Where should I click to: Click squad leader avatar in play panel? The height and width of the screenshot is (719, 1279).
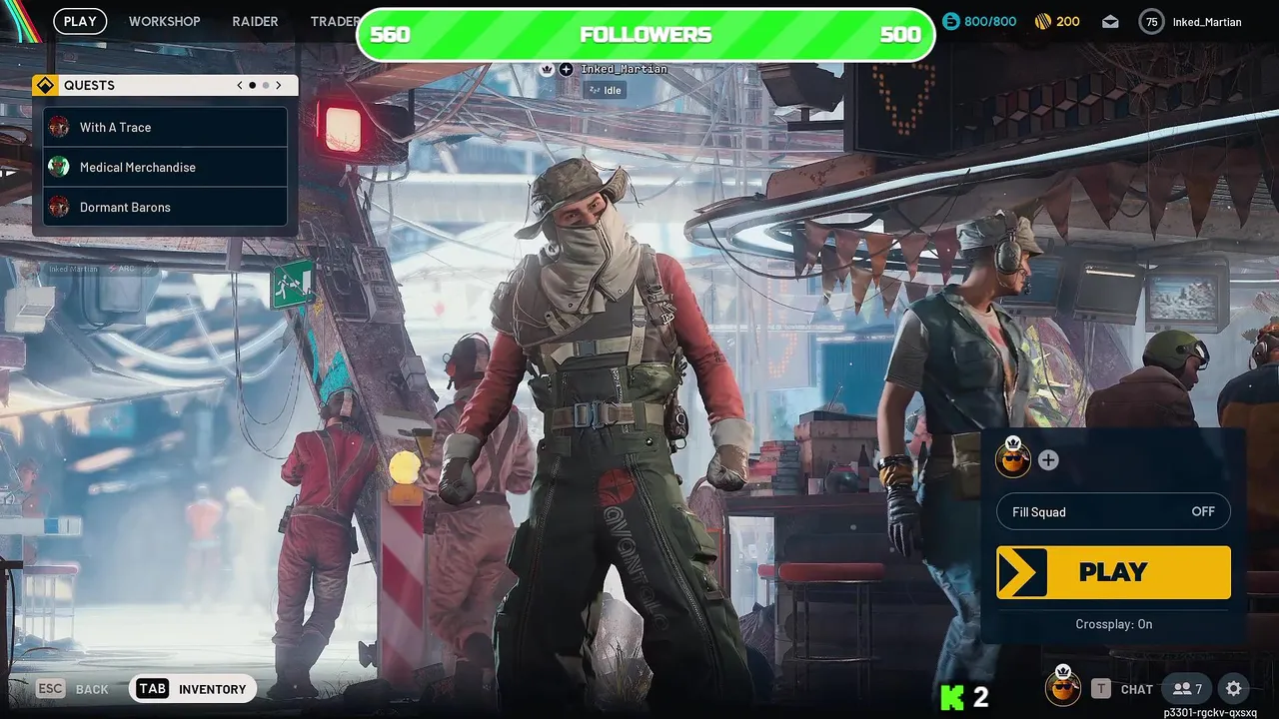click(x=1013, y=458)
